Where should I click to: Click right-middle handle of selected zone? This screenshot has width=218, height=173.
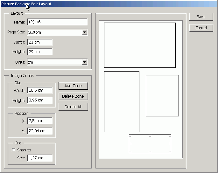tap(170, 144)
